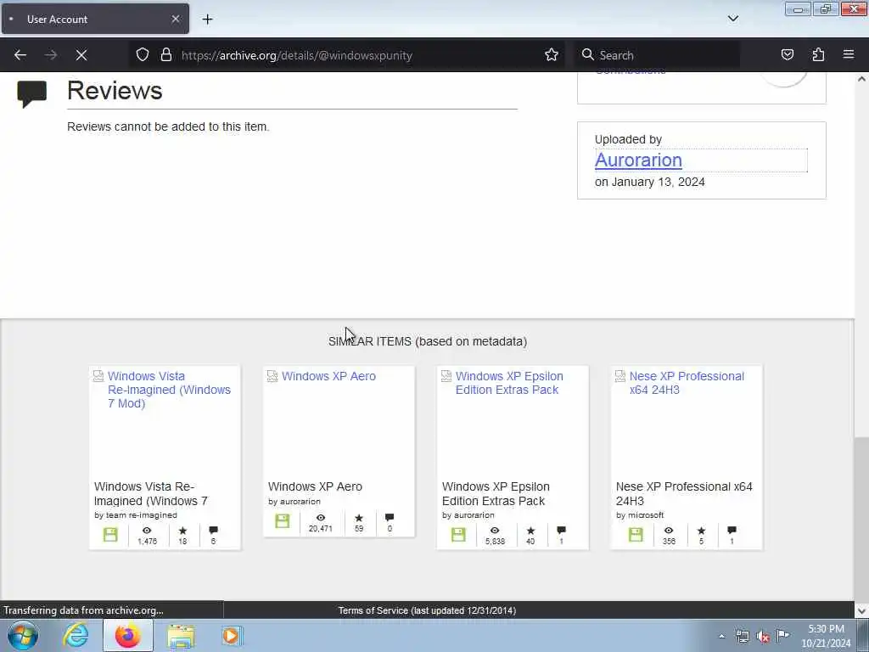This screenshot has width=869, height=652.
Task: Click the Reviews heading
Action: (x=115, y=91)
